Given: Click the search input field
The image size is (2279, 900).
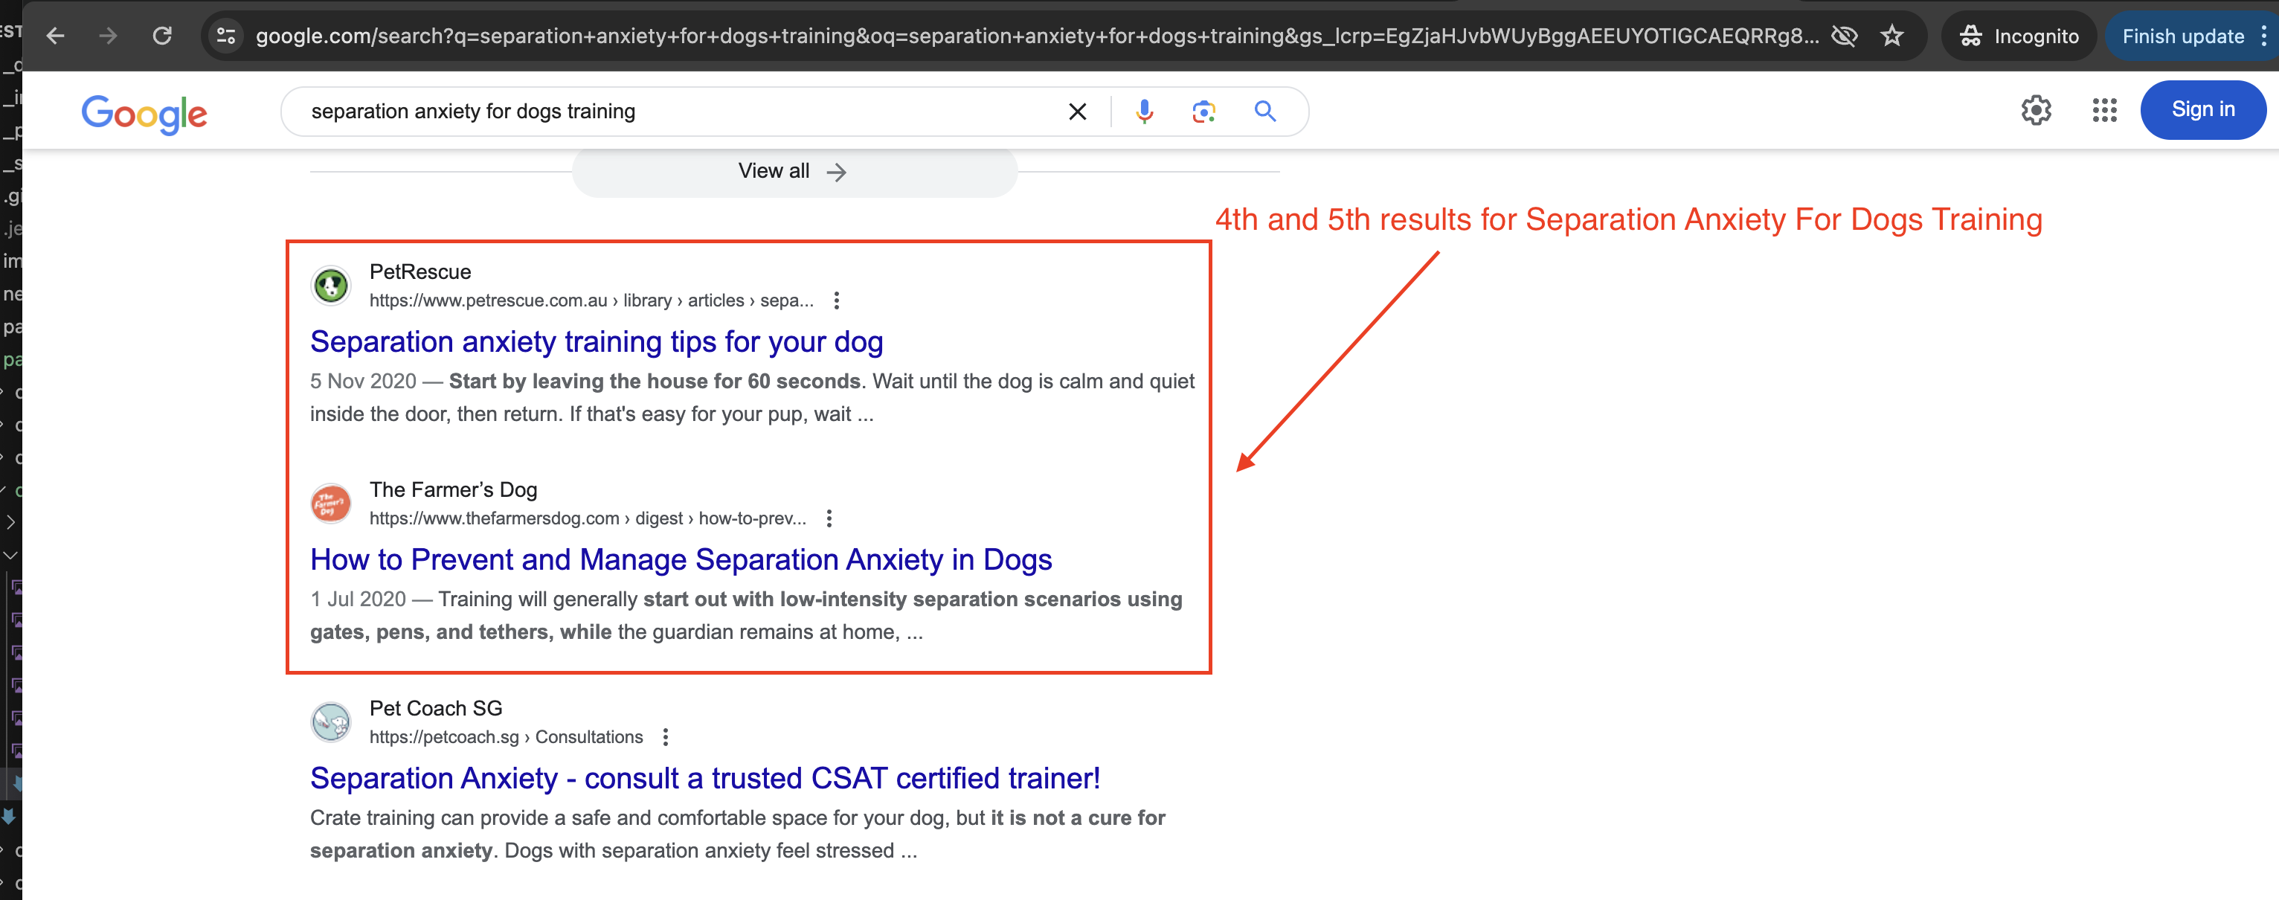Looking at the screenshot, I should pyautogui.click(x=673, y=111).
